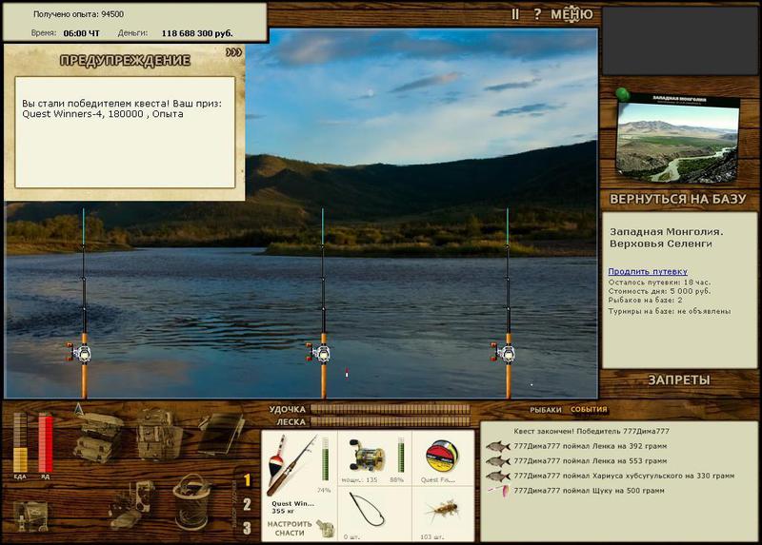Switch to rod number 2
Screen dimensions: 762x545
coord(247,505)
